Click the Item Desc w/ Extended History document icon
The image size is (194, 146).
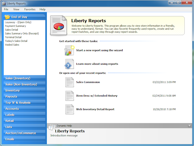(70, 96)
